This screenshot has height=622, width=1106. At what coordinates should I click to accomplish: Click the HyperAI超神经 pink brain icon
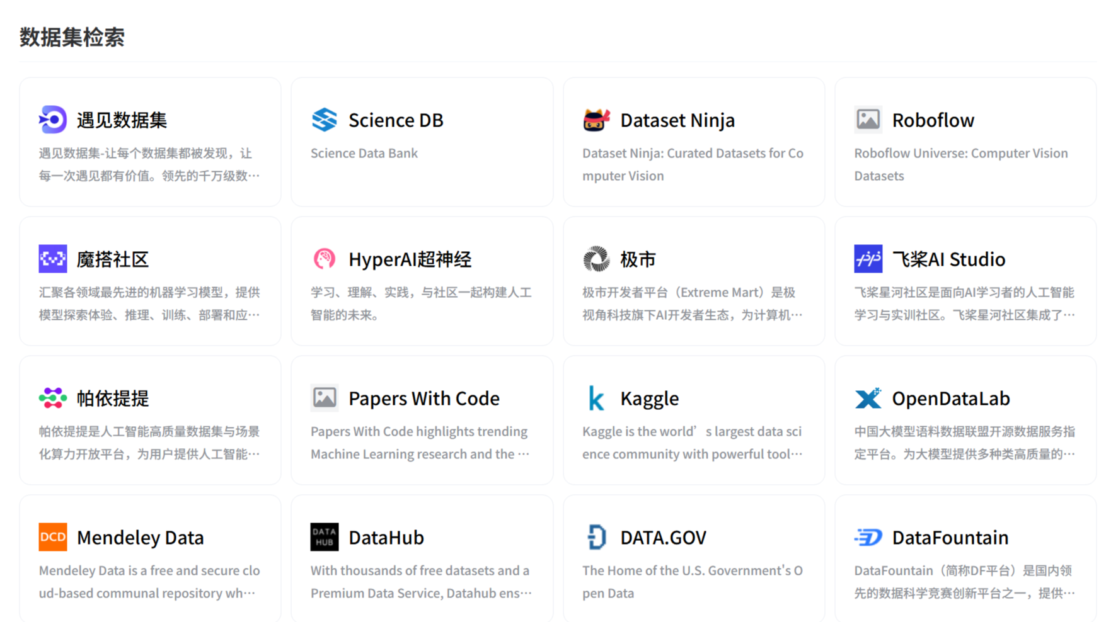pos(325,259)
